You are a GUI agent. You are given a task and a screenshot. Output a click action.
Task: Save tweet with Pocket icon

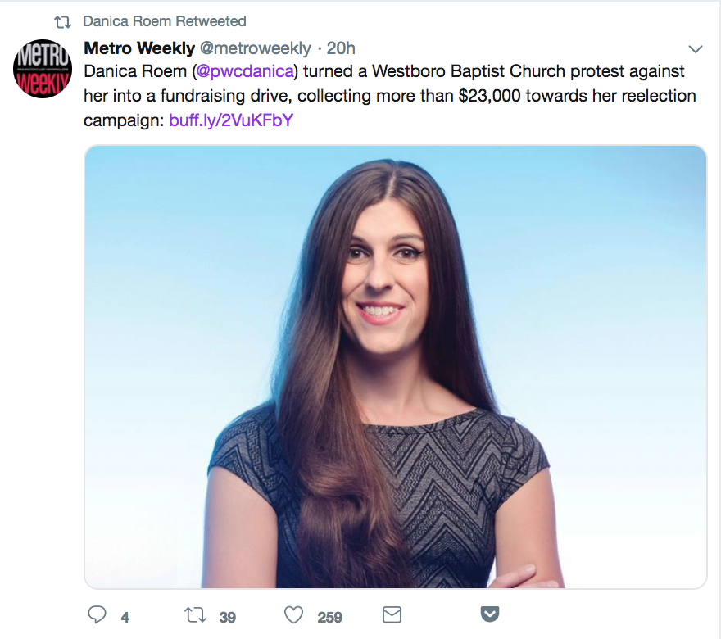[x=490, y=614]
